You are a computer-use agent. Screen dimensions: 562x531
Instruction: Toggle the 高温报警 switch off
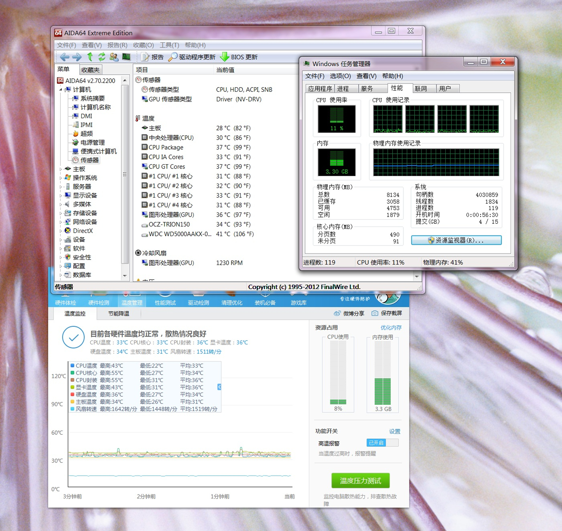[x=382, y=442]
